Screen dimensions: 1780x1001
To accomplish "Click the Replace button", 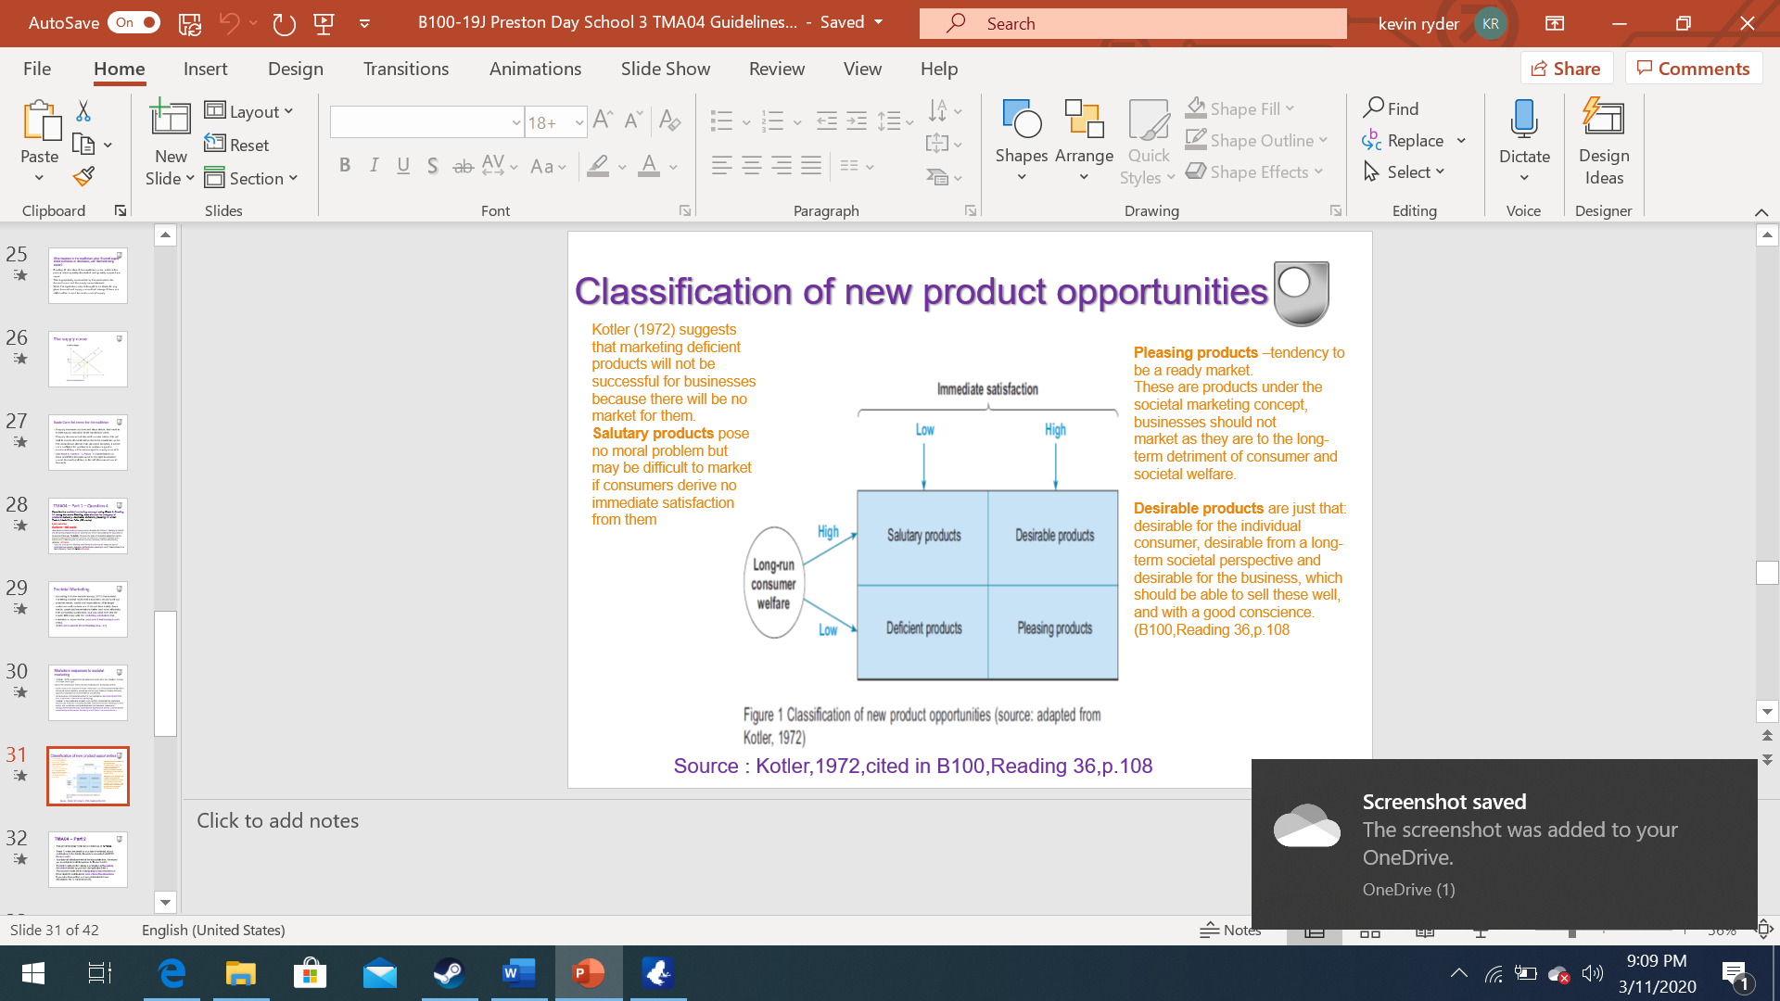I will pos(1404,140).
